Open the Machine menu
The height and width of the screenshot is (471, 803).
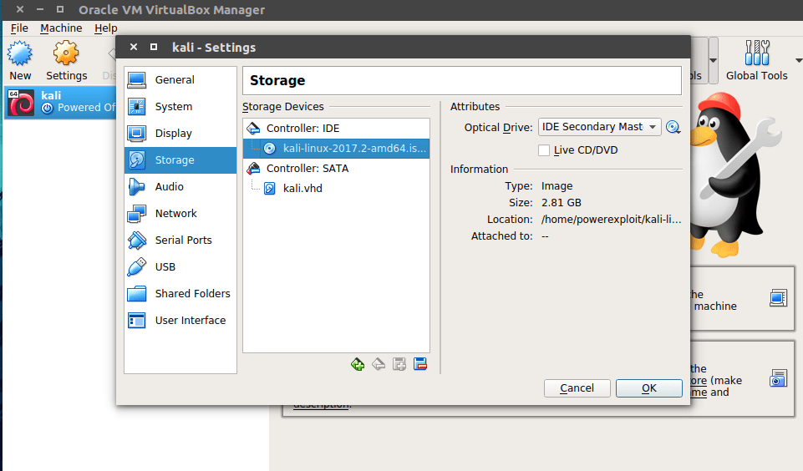(61, 28)
